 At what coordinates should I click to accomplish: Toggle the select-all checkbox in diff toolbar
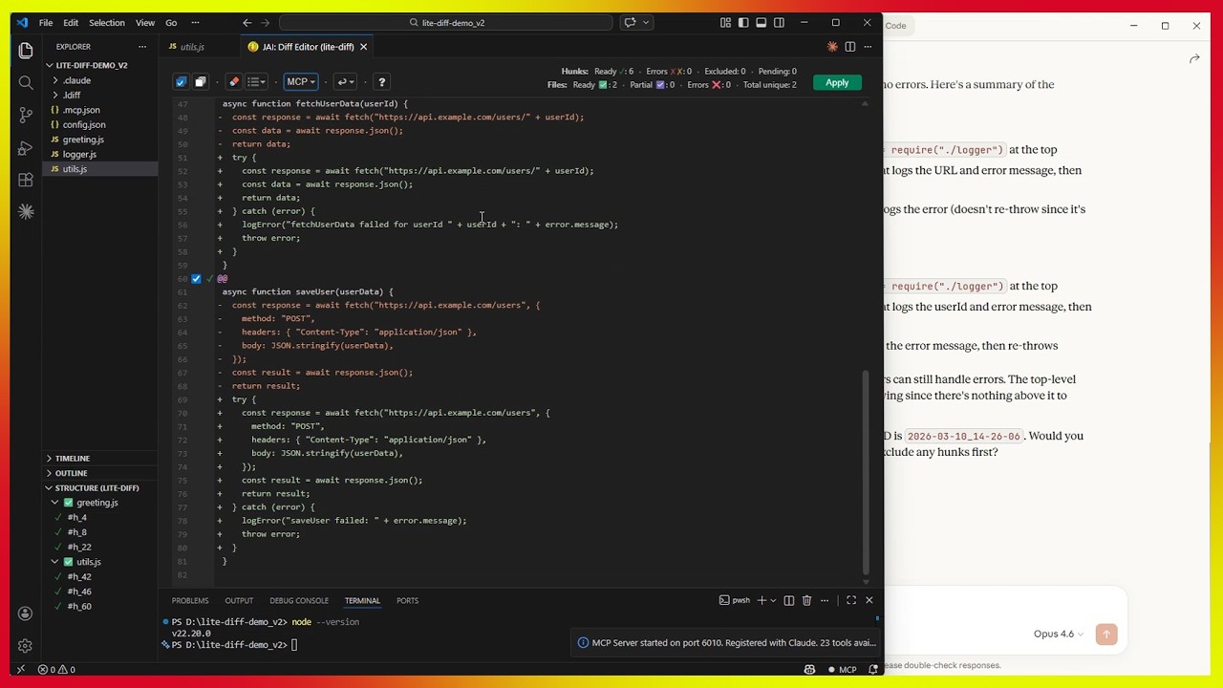pos(181,82)
